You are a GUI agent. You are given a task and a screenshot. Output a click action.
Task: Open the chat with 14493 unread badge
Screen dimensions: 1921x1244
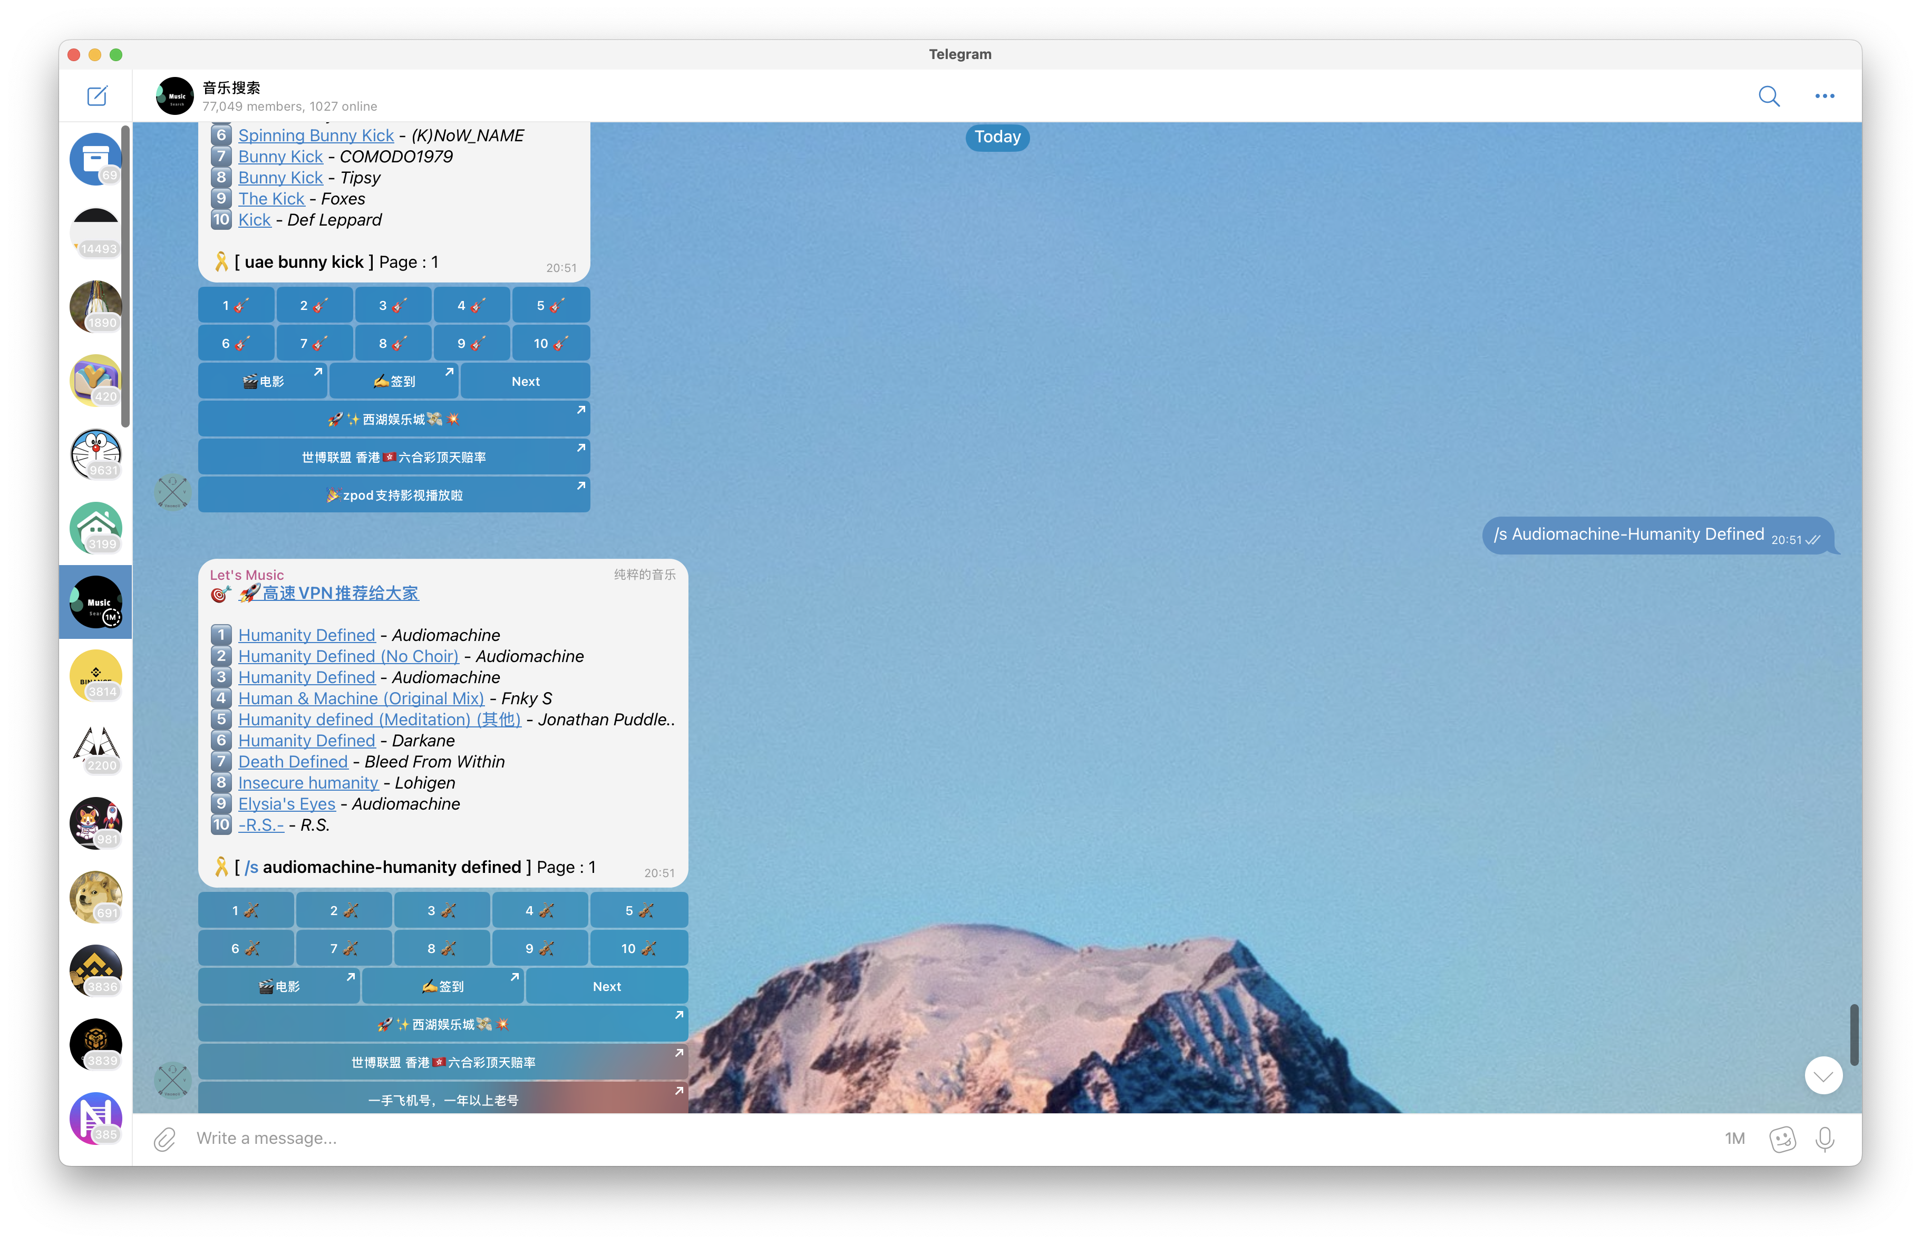tap(95, 232)
